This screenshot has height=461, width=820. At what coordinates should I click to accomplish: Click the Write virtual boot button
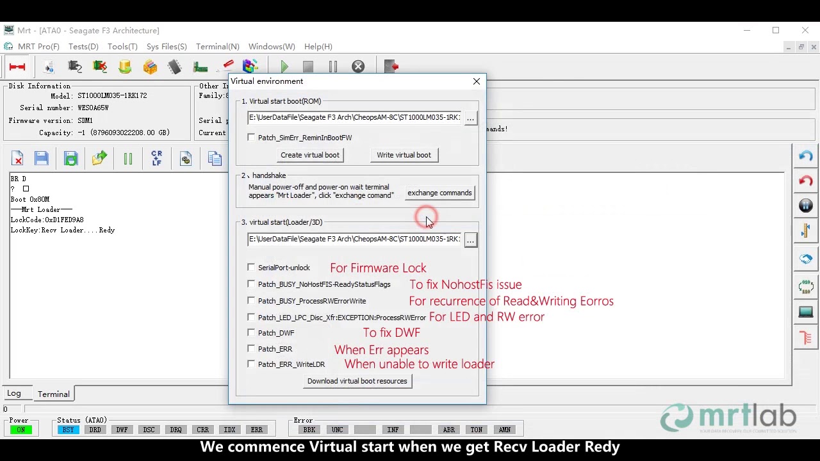404,155
